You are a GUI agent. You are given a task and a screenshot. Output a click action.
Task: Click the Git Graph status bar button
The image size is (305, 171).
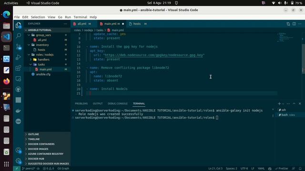(63, 169)
